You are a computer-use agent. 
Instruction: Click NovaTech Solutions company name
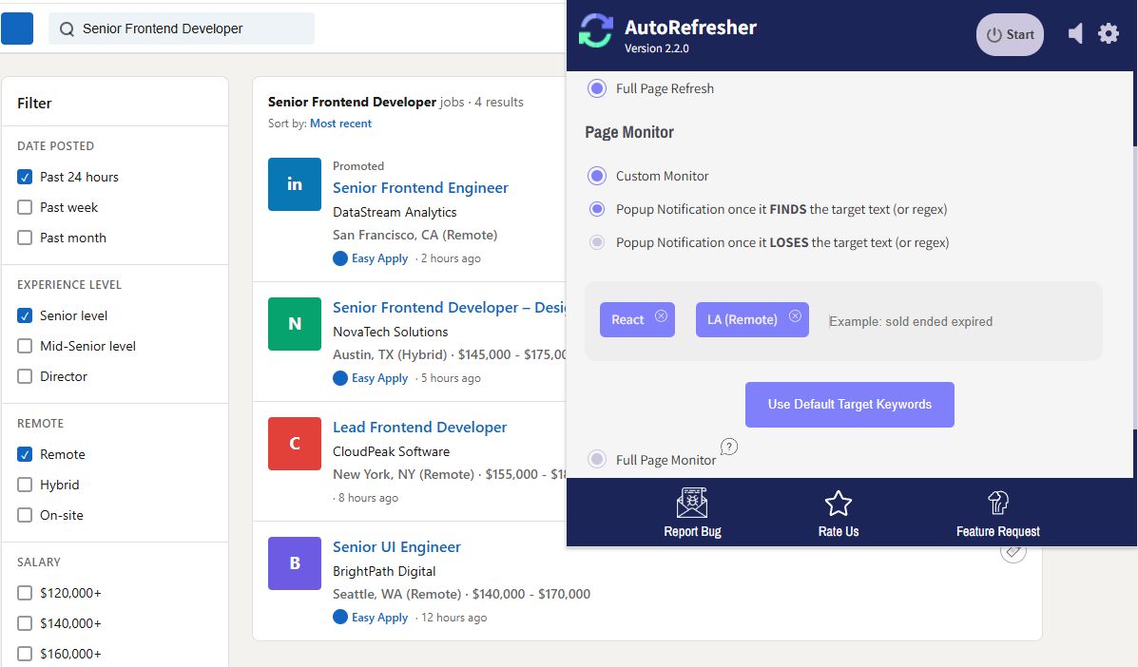tap(391, 332)
